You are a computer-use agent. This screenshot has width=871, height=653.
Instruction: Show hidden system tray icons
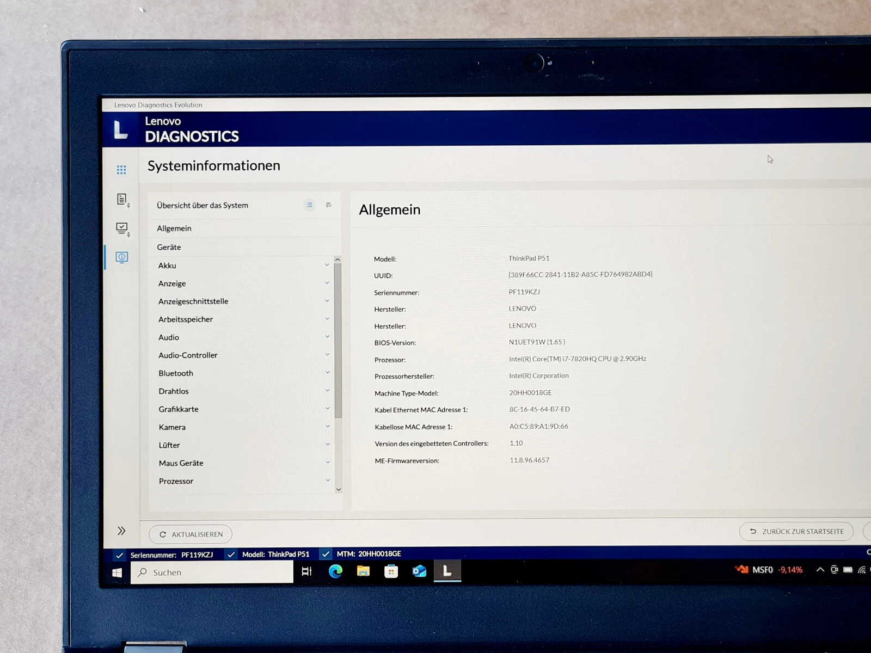click(x=820, y=570)
